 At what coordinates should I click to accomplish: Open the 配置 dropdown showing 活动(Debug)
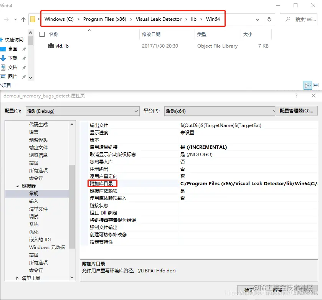(x=83, y=111)
